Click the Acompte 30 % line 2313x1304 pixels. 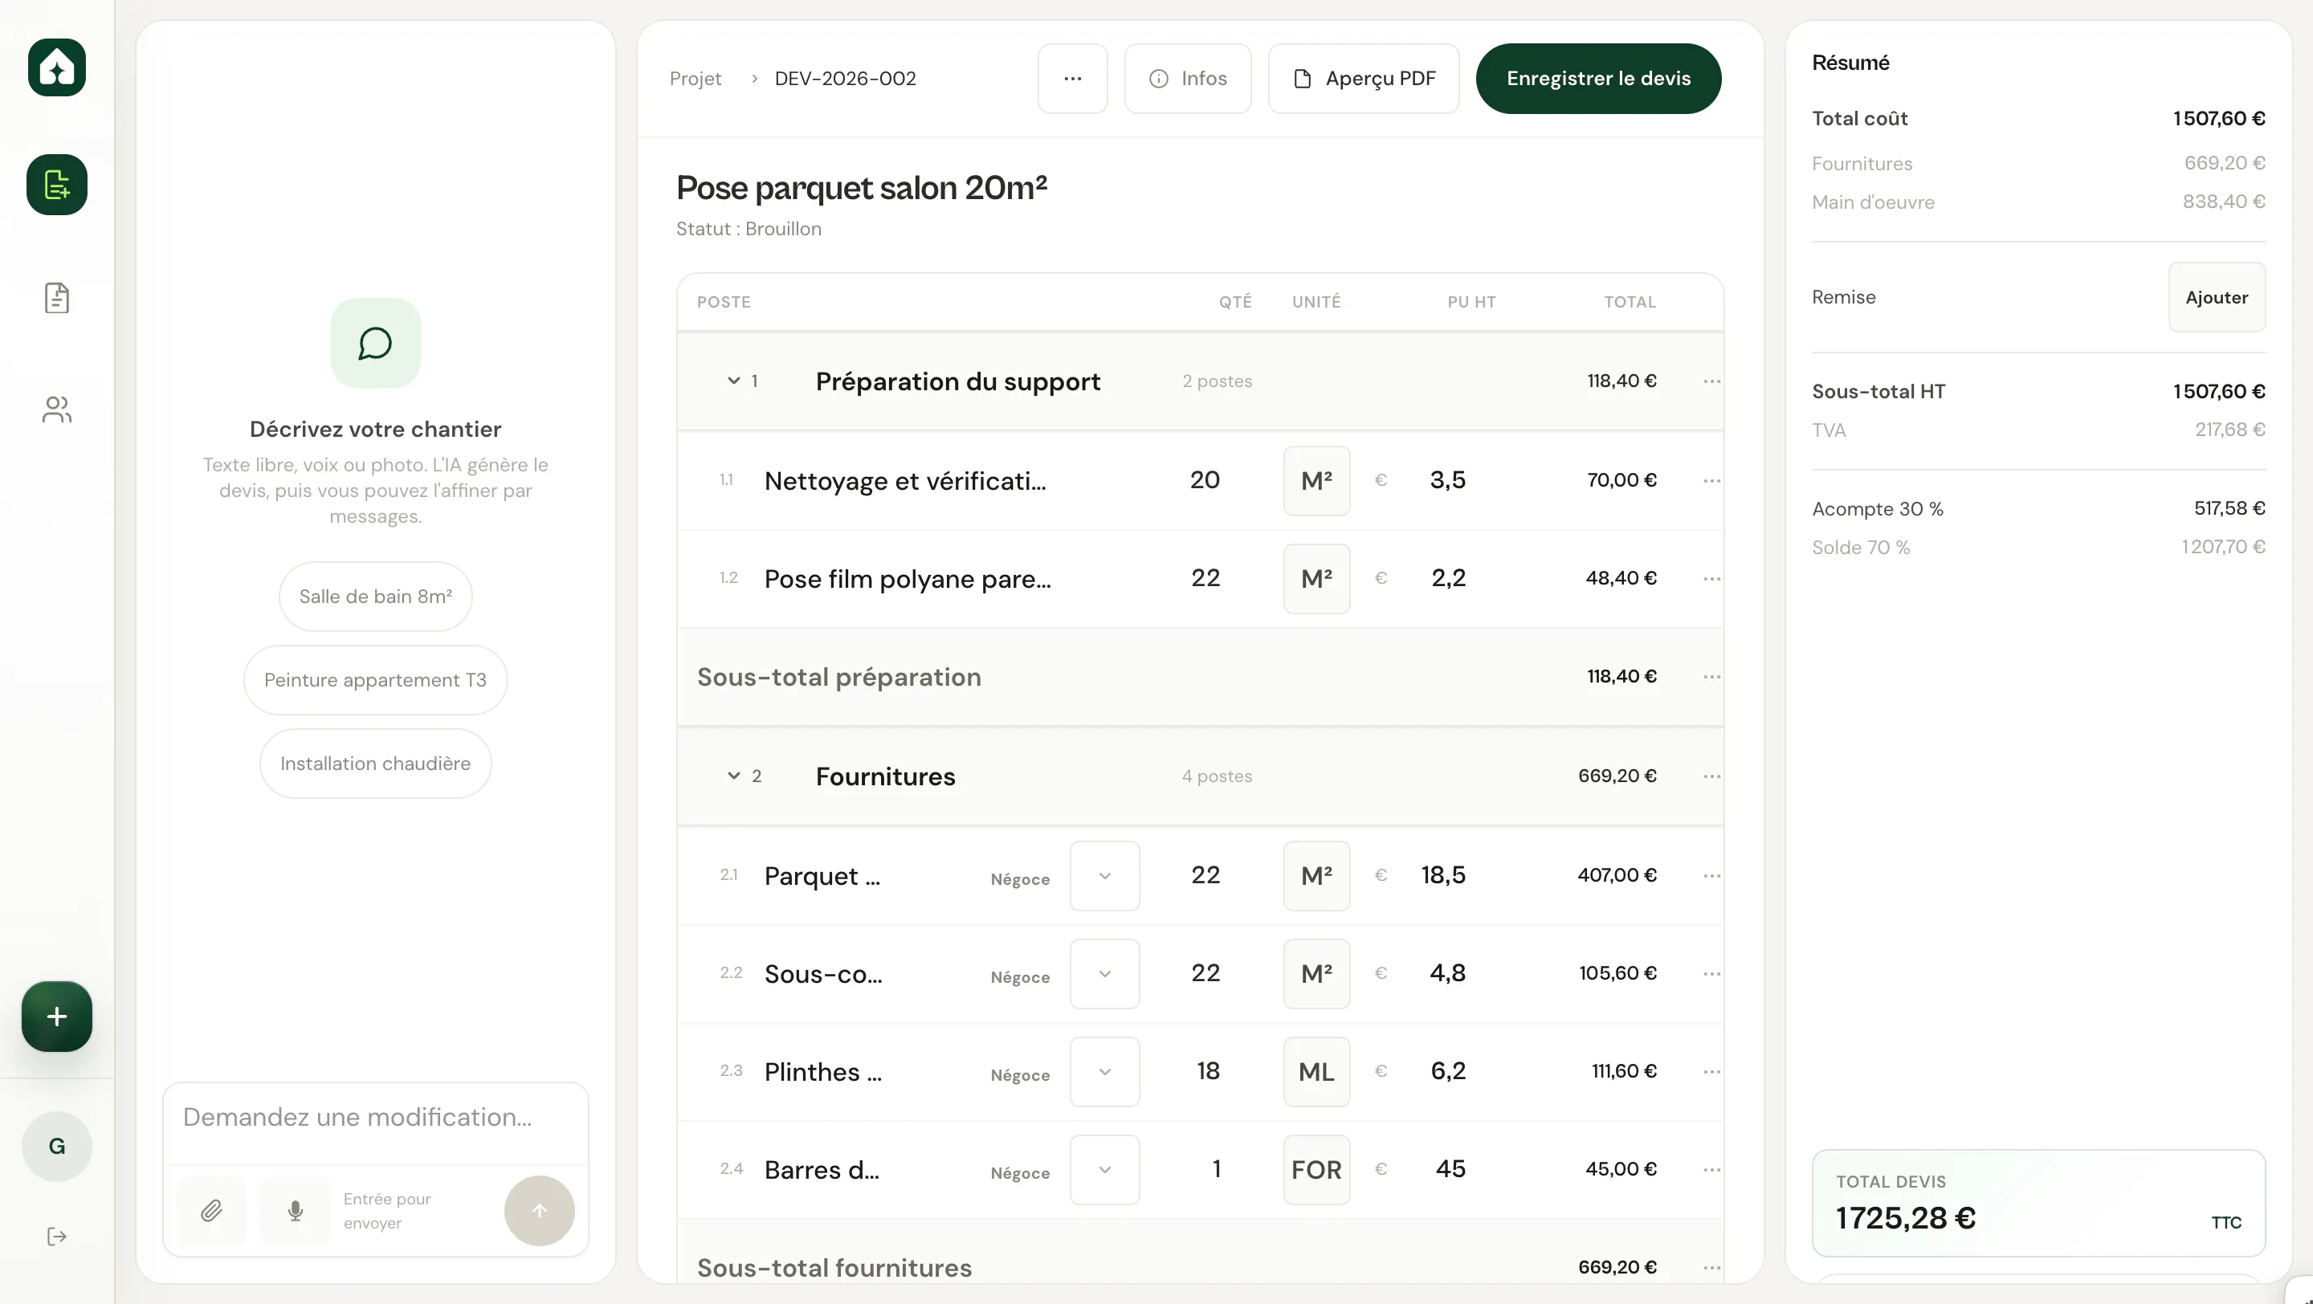pos(2038,509)
